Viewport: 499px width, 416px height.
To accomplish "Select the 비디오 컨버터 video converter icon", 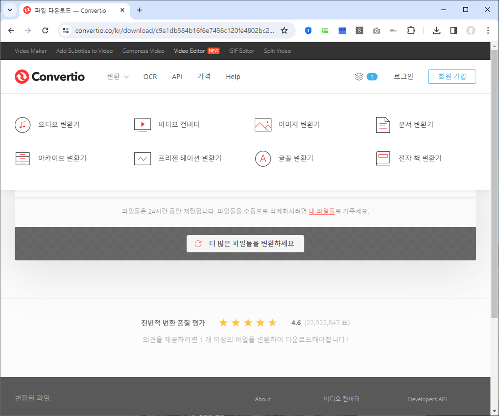I will pos(142,125).
